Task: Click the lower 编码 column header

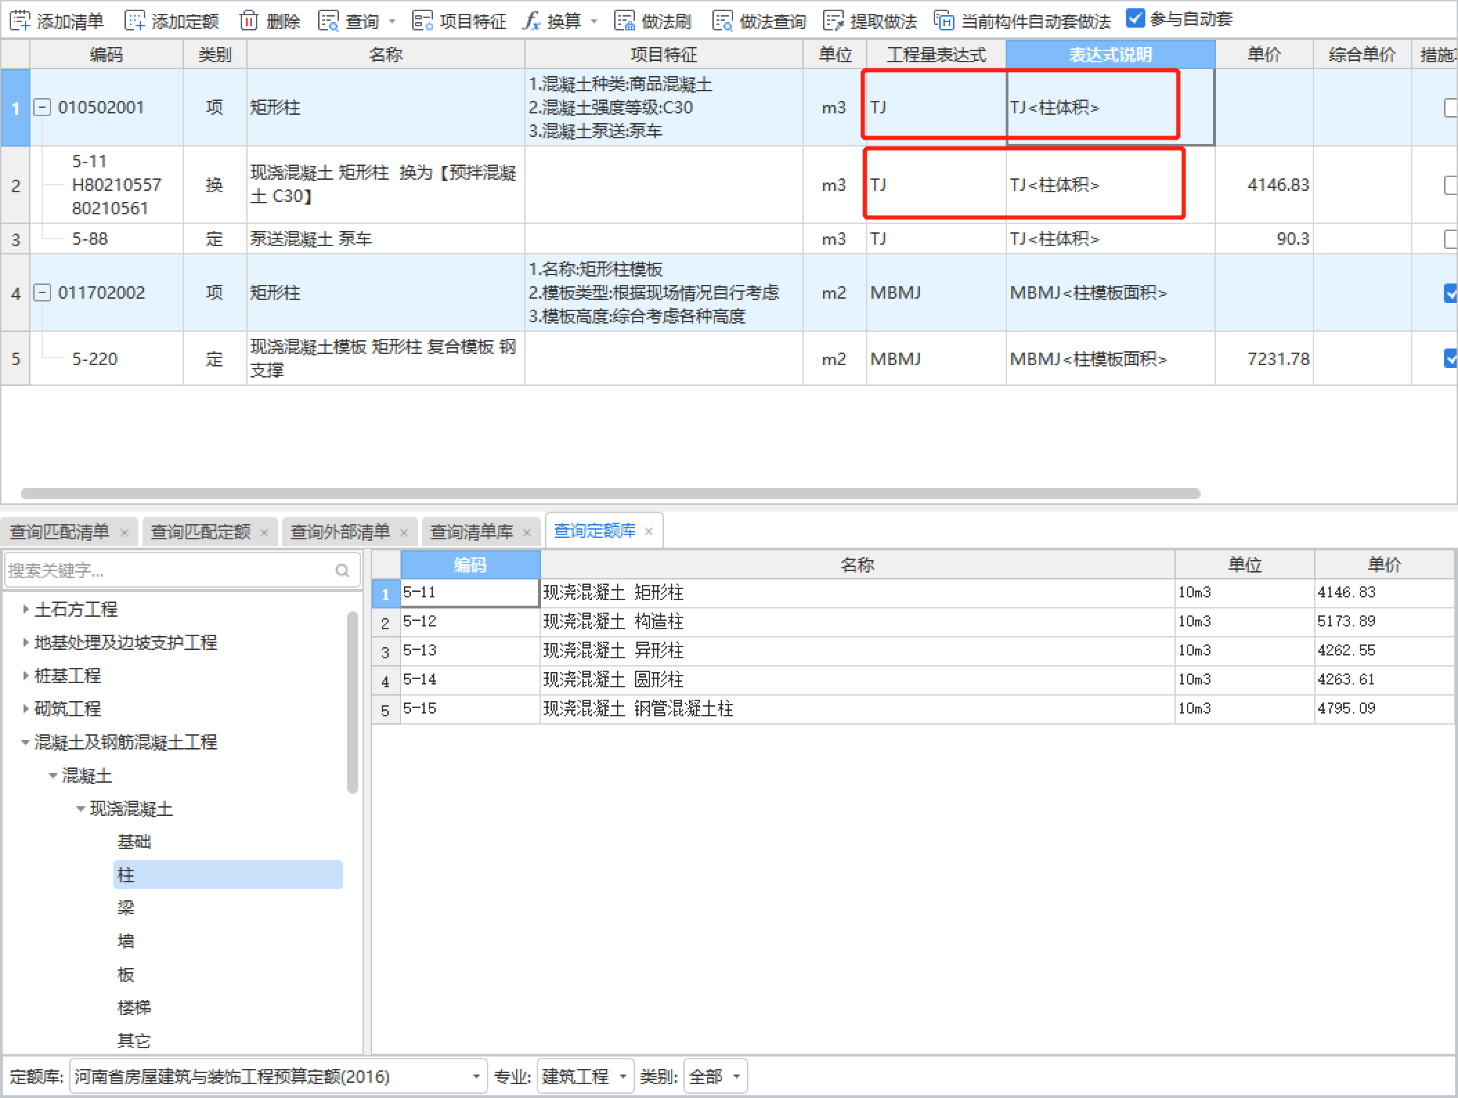Action: coord(470,565)
